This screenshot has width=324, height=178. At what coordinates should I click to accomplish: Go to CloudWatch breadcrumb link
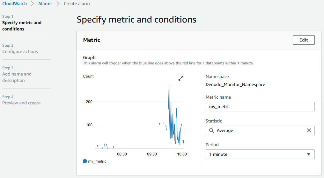14,3
